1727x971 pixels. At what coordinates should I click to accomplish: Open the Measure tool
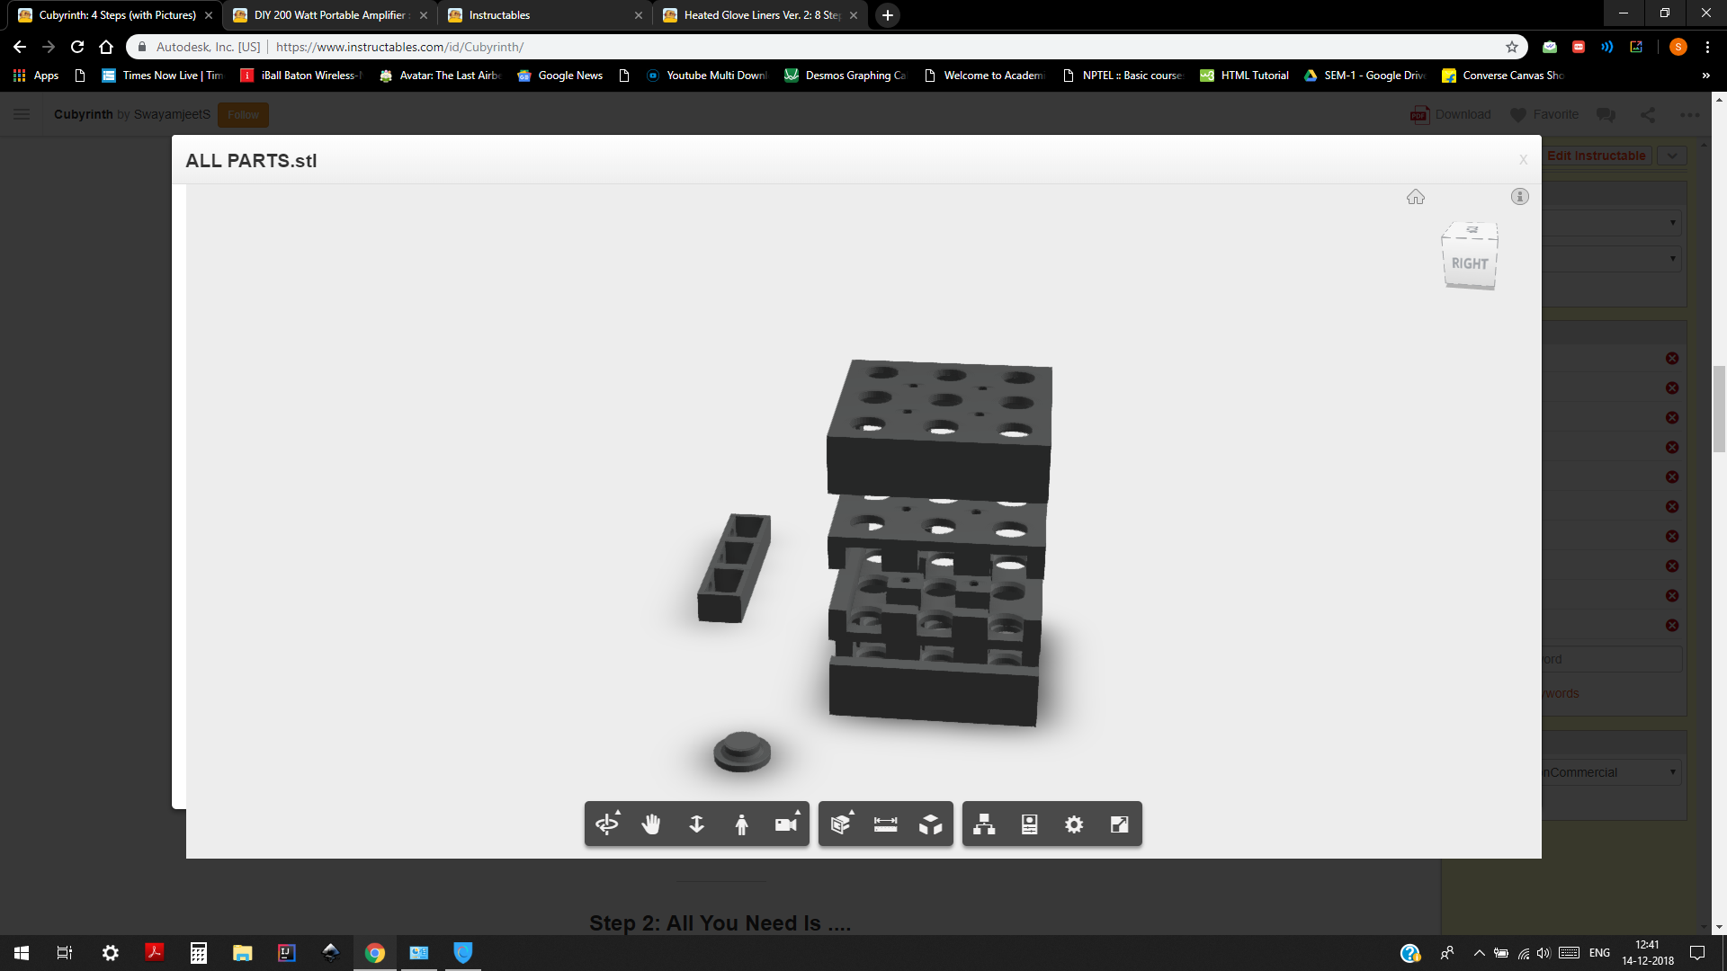click(x=885, y=824)
